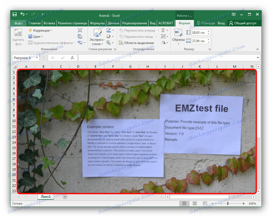
Task: Collapse the ribbon with the chevron
Action: (258, 49)
